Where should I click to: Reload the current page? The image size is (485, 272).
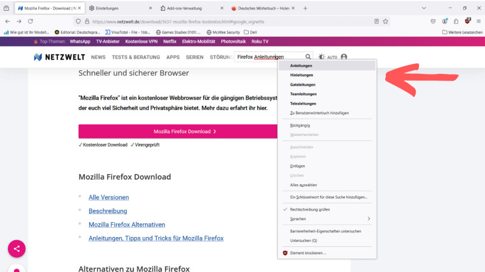pyautogui.click(x=30, y=21)
